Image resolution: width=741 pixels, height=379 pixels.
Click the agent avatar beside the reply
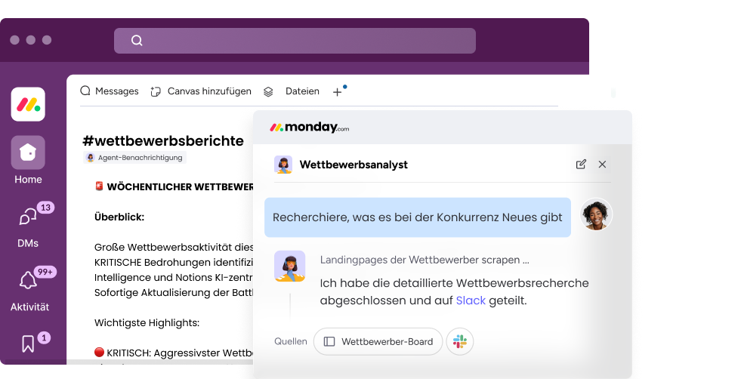(290, 266)
